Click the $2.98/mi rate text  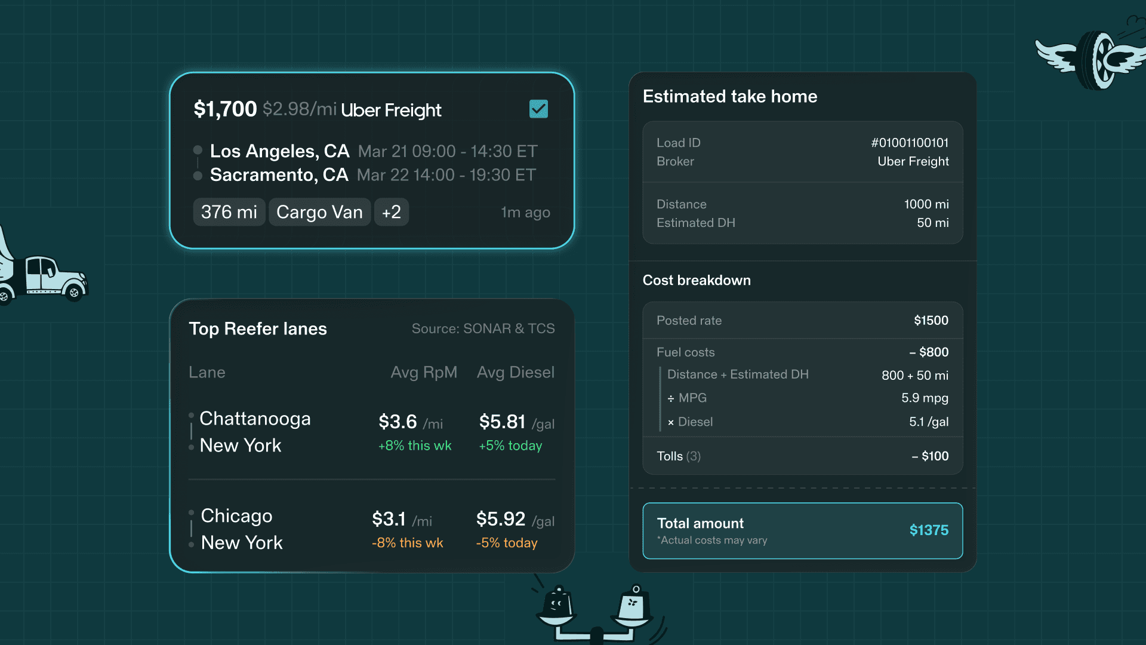coord(300,109)
